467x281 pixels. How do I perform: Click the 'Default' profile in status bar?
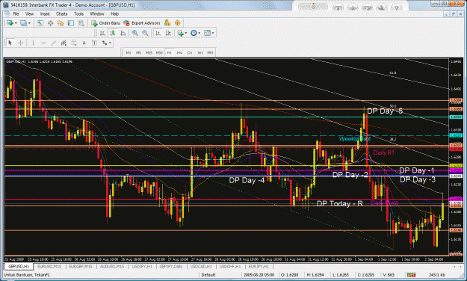tap(208, 275)
